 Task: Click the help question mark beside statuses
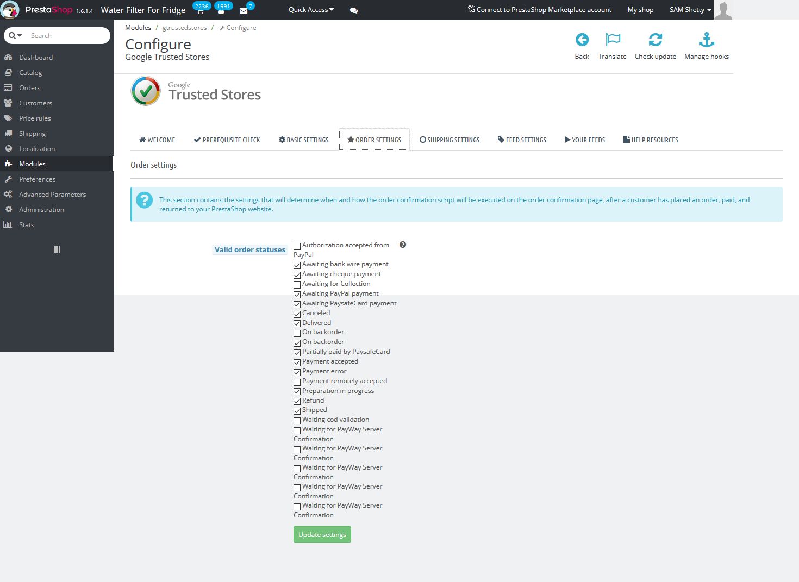tap(403, 245)
